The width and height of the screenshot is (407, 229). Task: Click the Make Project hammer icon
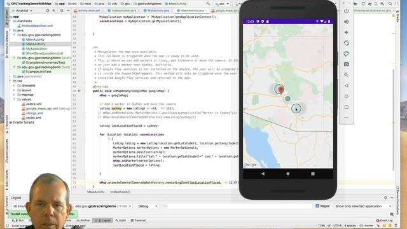tap(208, 4)
